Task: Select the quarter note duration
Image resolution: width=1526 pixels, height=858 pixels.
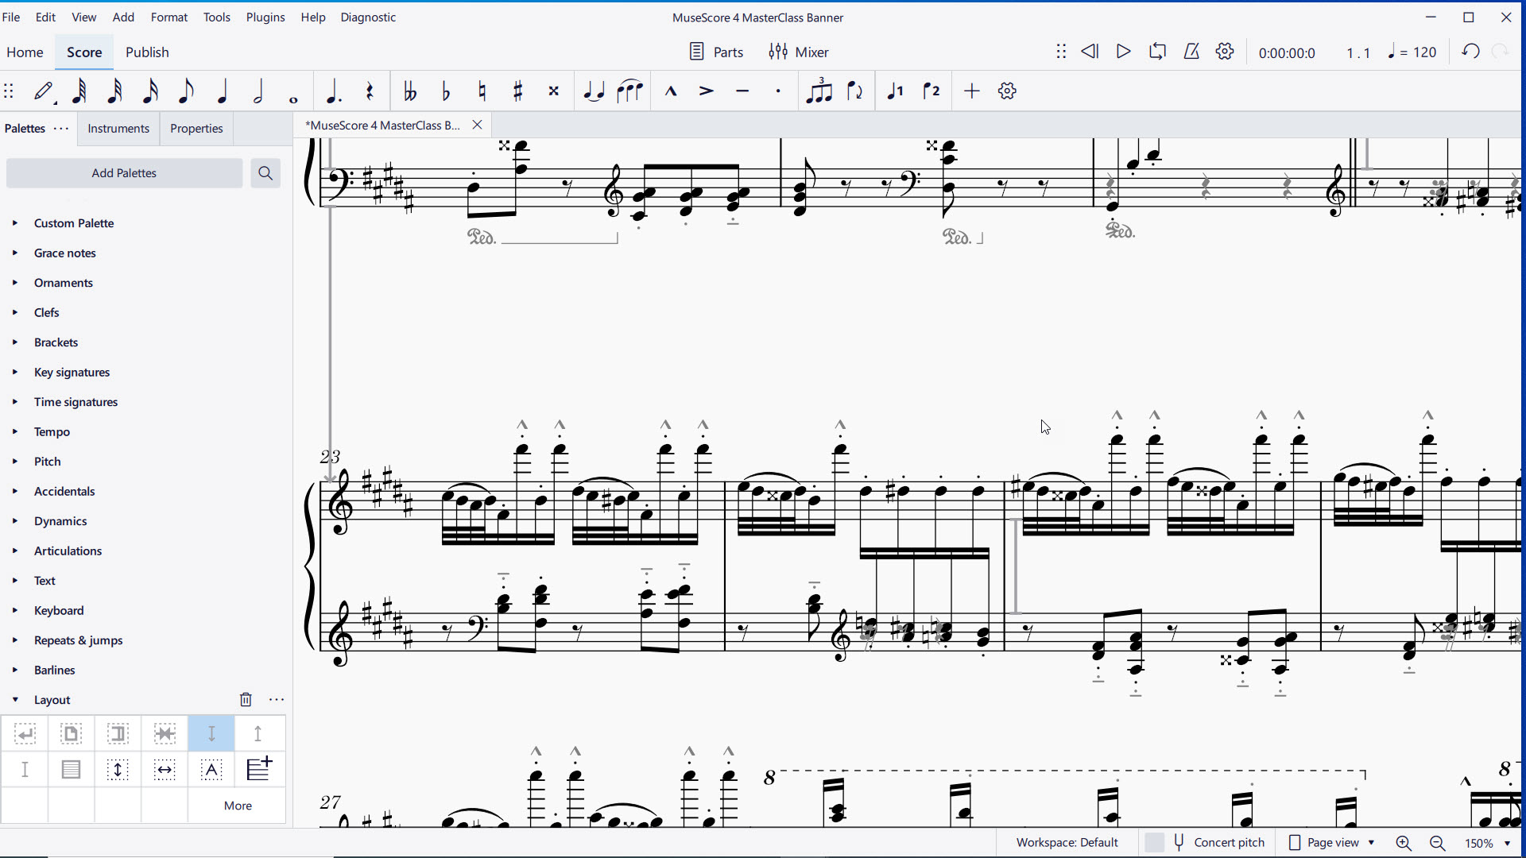Action: pyautogui.click(x=222, y=91)
